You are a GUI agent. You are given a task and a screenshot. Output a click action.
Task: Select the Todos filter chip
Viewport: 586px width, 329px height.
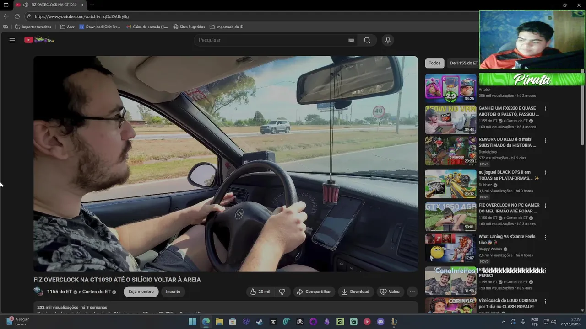click(x=434, y=63)
